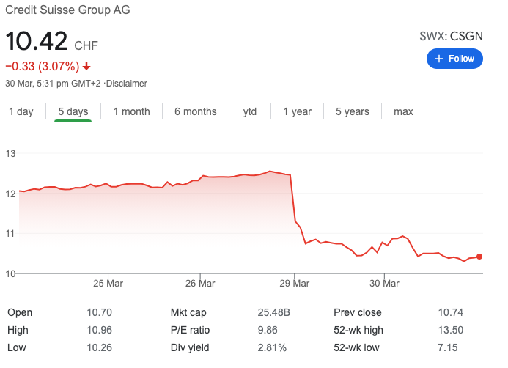
Task: Switch to the 6 months tab
Action: coord(195,111)
